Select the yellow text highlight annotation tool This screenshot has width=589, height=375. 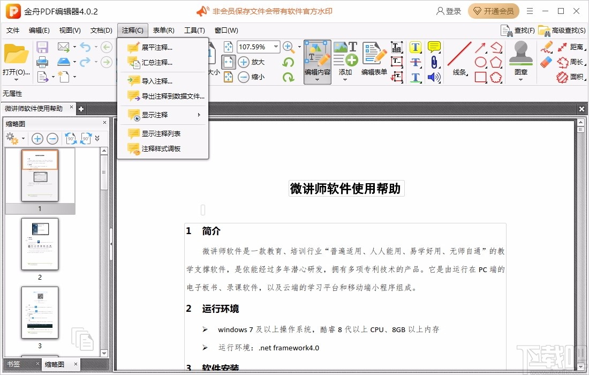pos(415,47)
